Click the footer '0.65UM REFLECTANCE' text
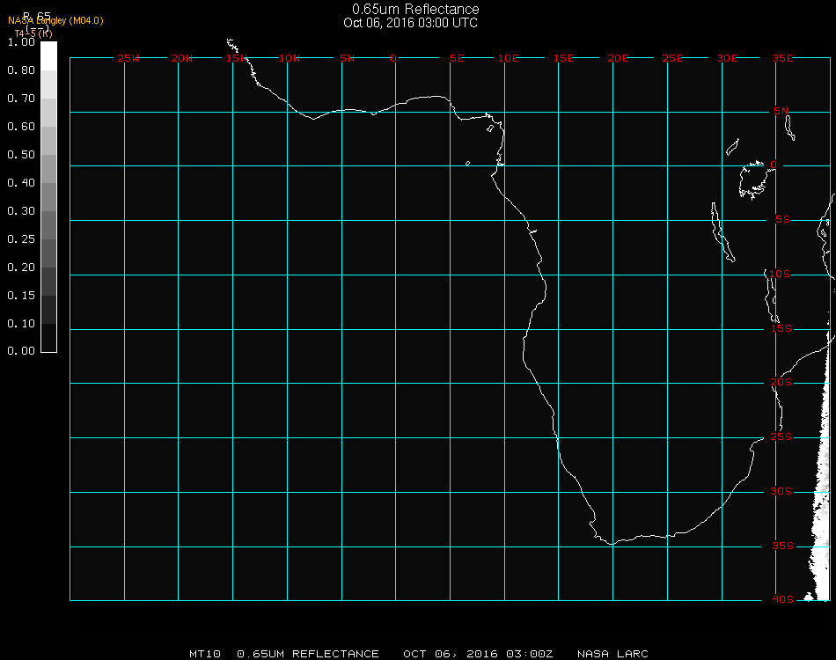Screen dimensions: 836x660 click(x=308, y=654)
